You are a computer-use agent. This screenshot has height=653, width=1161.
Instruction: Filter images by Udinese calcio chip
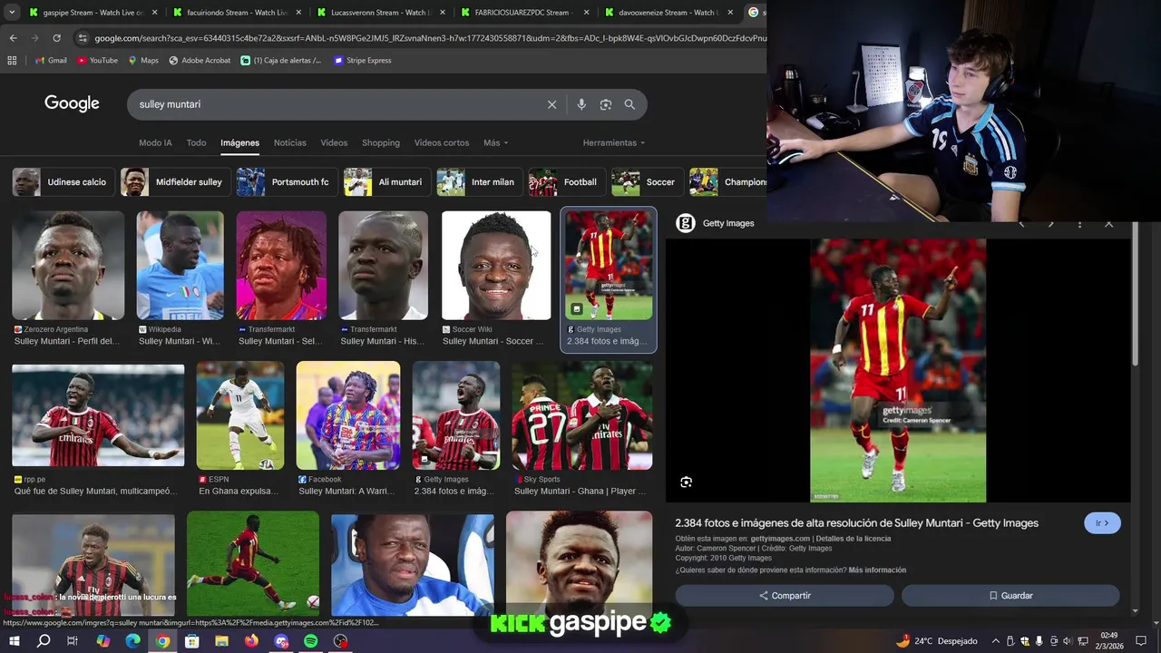click(63, 182)
